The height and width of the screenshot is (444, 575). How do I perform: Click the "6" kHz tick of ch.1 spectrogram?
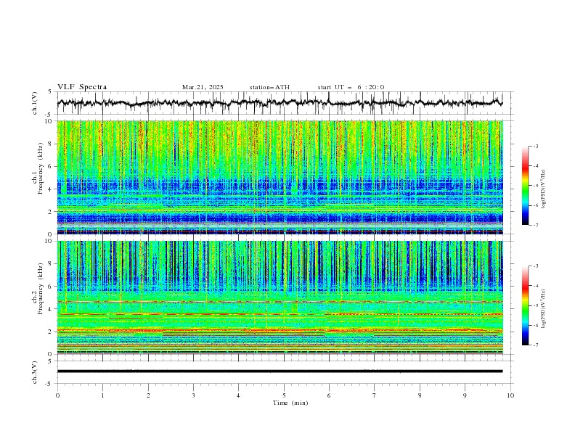pos(52,166)
